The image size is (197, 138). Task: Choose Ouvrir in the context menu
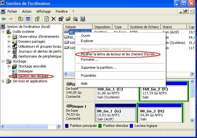120,36
